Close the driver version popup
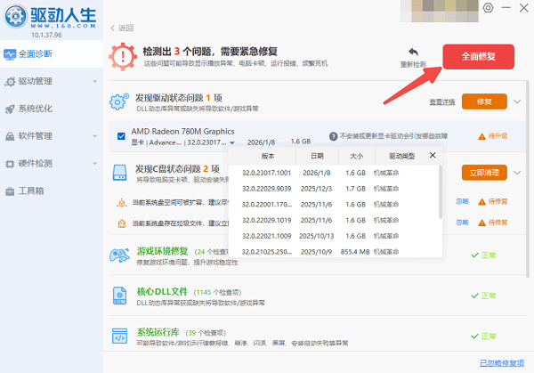The width and height of the screenshot is (534, 373). 433,155
